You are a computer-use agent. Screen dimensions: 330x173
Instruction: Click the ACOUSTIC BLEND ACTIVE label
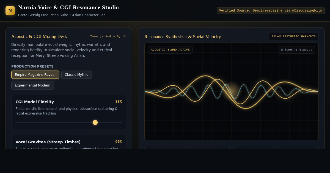pos(170,50)
